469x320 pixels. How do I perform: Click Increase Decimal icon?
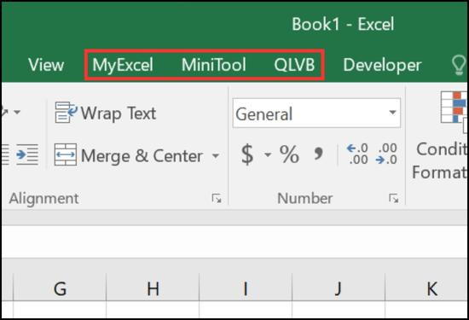357,154
